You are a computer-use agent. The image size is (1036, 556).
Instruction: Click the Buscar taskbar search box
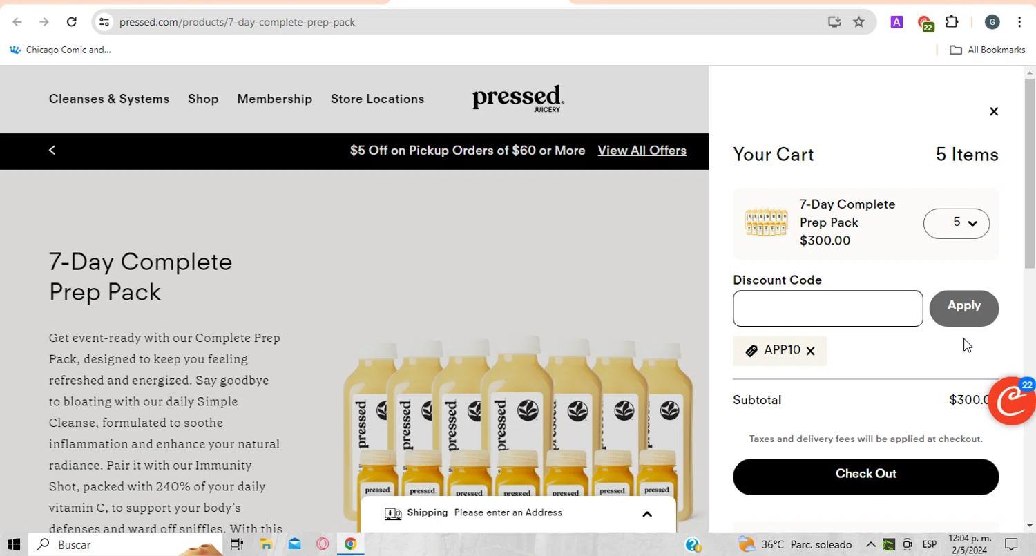[126, 544]
